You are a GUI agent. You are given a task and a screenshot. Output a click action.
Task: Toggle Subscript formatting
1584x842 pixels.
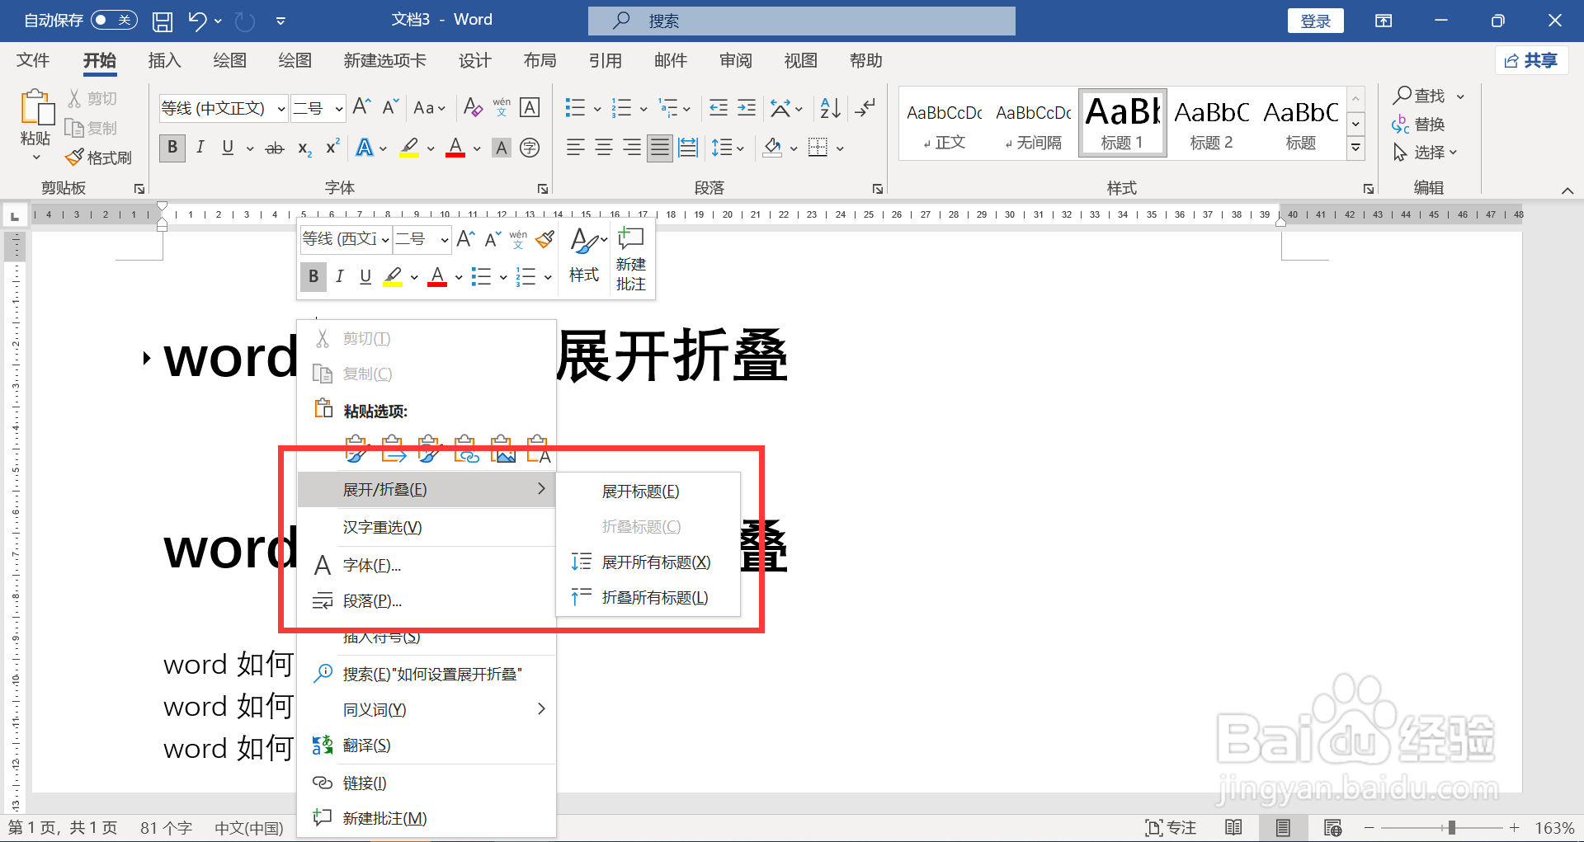pyautogui.click(x=304, y=148)
